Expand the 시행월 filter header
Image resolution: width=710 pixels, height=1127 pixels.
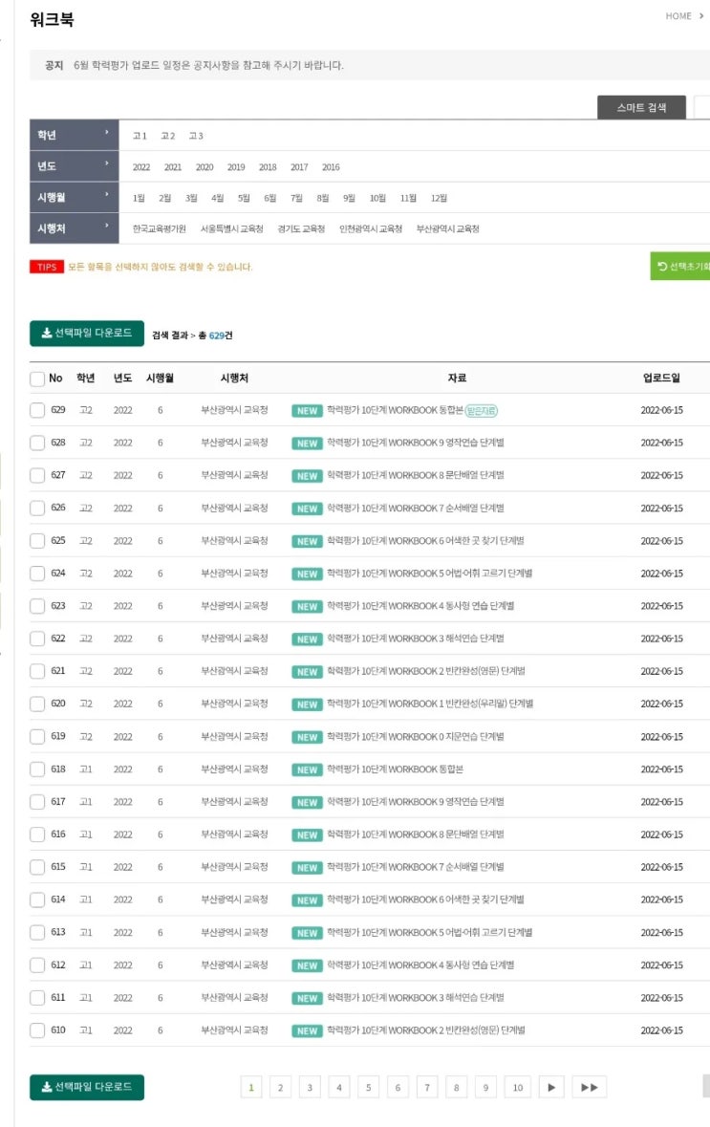tap(74, 197)
